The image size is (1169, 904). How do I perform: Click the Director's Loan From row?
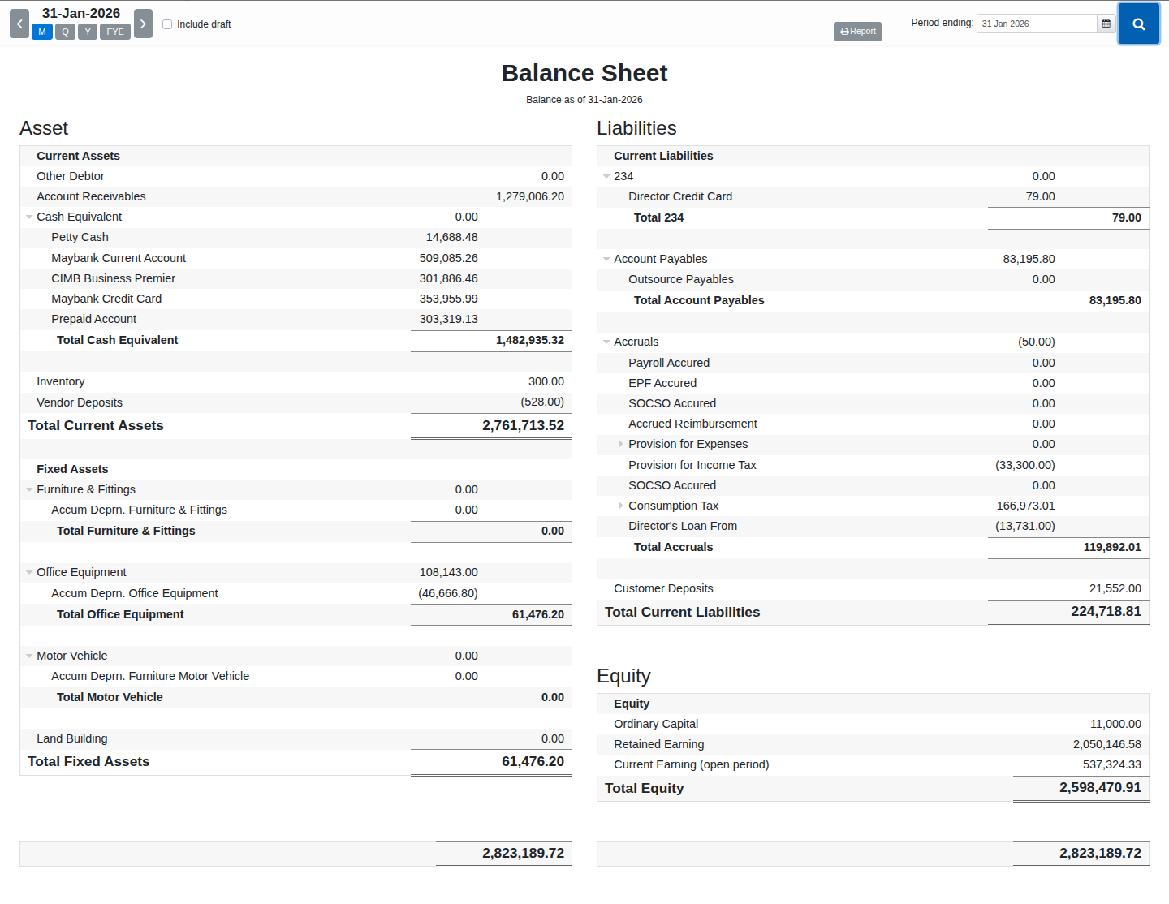pos(873,526)
